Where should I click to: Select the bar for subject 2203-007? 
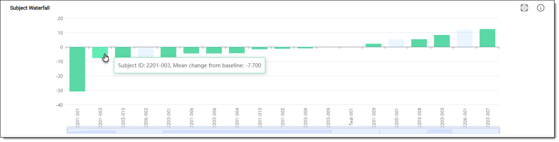pos(488,38)
